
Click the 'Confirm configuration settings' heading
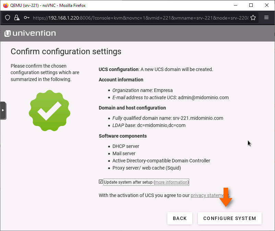pos(66,51)
